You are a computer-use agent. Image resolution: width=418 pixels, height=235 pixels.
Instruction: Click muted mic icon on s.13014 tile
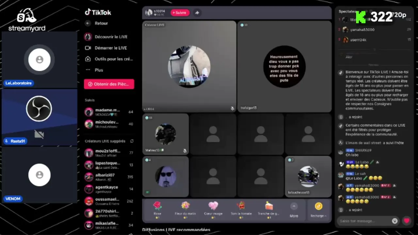click(x=232, y=109)
